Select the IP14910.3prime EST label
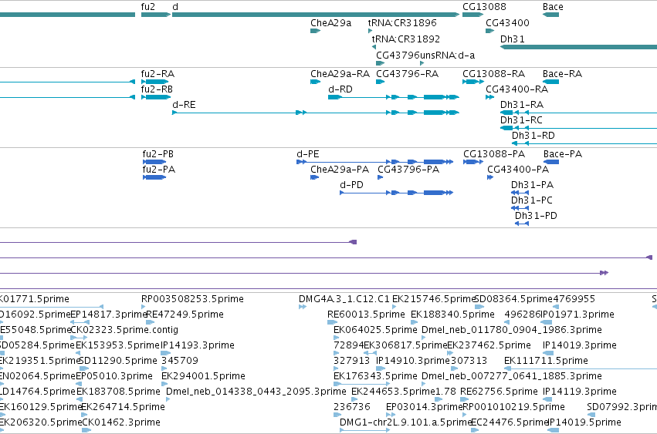 pyautogui.click(x=413, y=361)
